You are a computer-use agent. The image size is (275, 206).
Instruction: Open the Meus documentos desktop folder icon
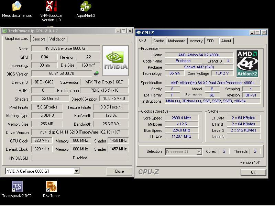click(17, 6)
